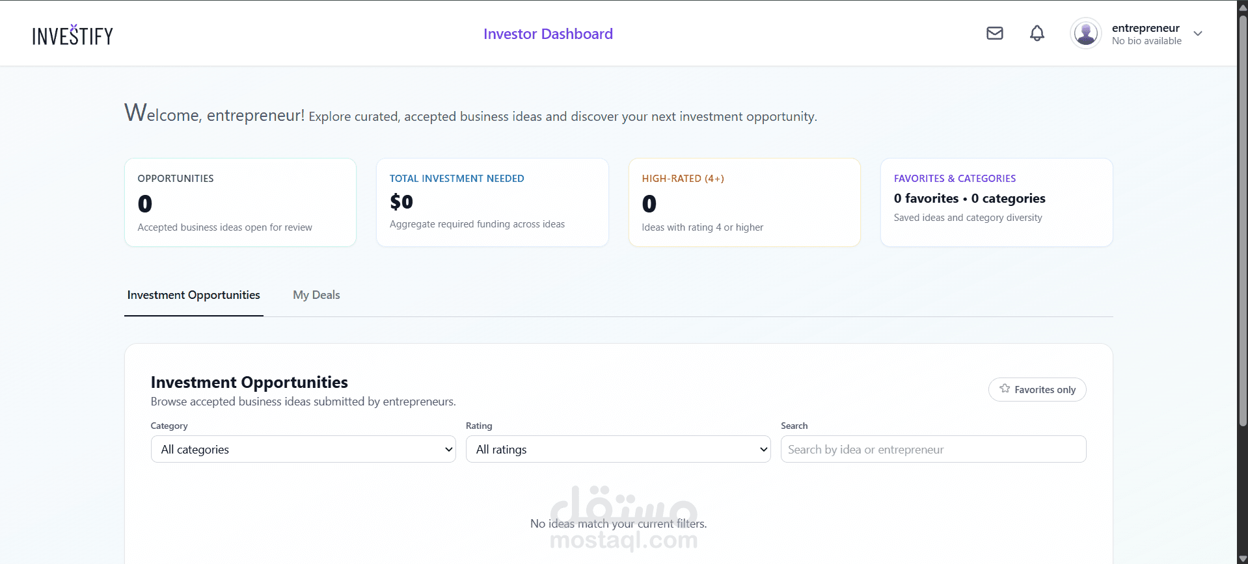Click the scrollbar down arrow
The image size is (1248, 564).
click(x=1242, y=558)
